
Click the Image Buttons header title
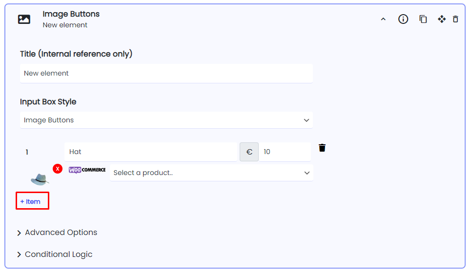pyautogui.click(x=71, y=14)
